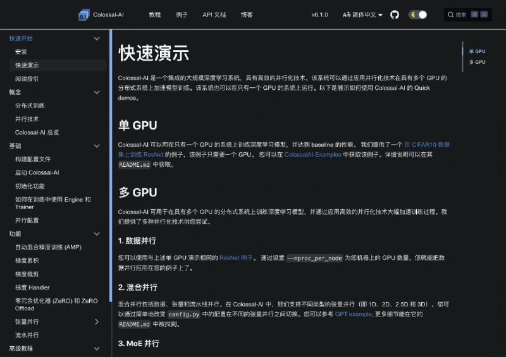
Task: Open the 并行配置 sidebar page
Action: (x=27, y=221)
